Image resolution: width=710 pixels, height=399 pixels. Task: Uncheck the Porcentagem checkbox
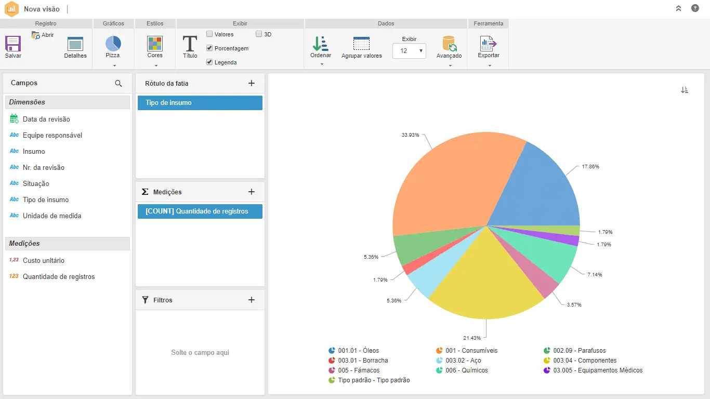(209, 48)
